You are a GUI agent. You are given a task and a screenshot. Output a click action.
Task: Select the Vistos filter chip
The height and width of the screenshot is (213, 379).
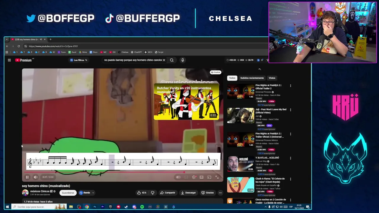[x=272, y=78]
